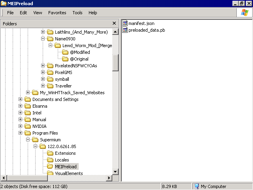
Task: Click the Elsanna folder icon
Action: point(28,106)
